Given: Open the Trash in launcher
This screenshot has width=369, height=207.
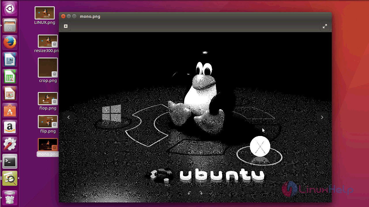Looking at the screenshot, I should pyautogui.click(x=10, y=197).
